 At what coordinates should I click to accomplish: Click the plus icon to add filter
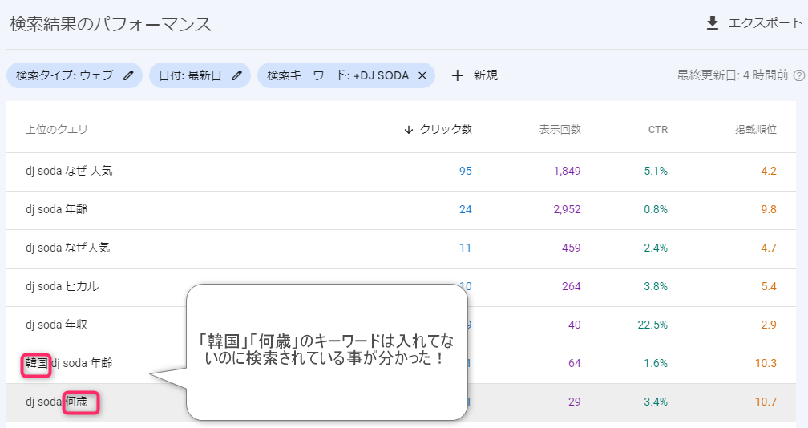pos(458,75)
